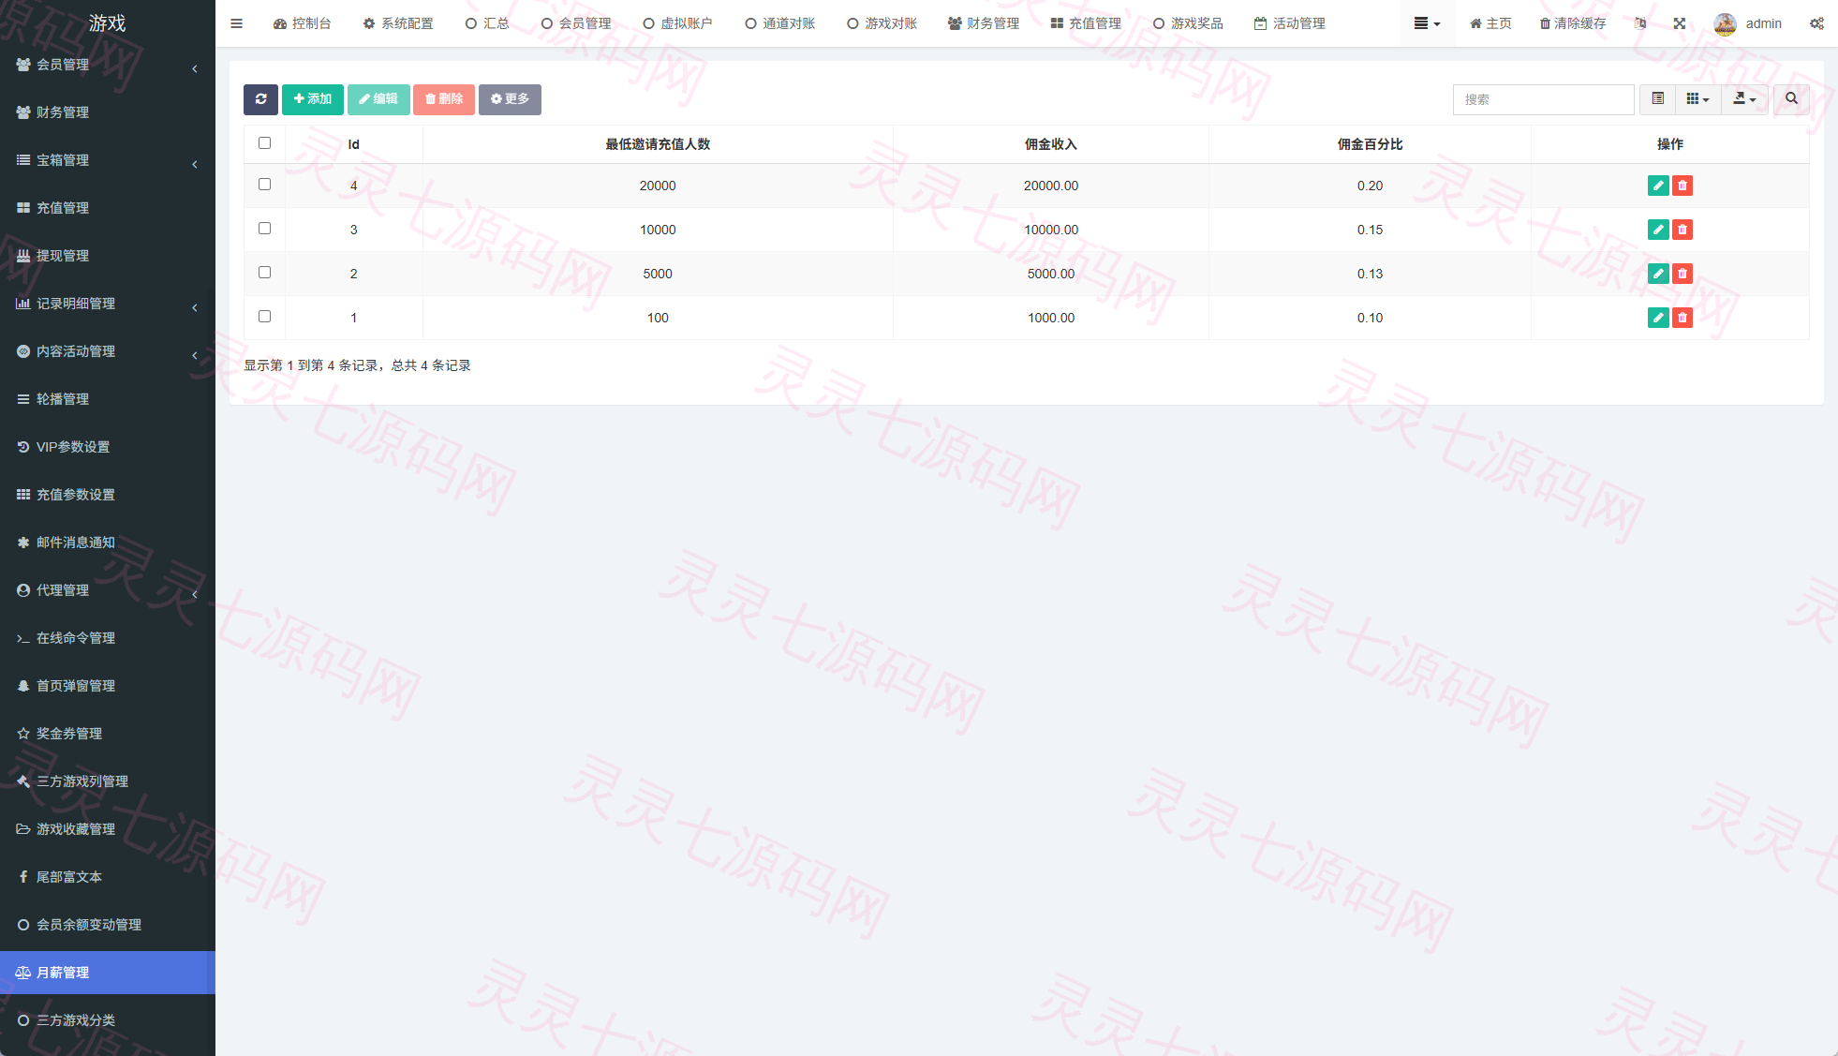
Task: Open the 活动管理 top tab
Action: coord(1290,23)
